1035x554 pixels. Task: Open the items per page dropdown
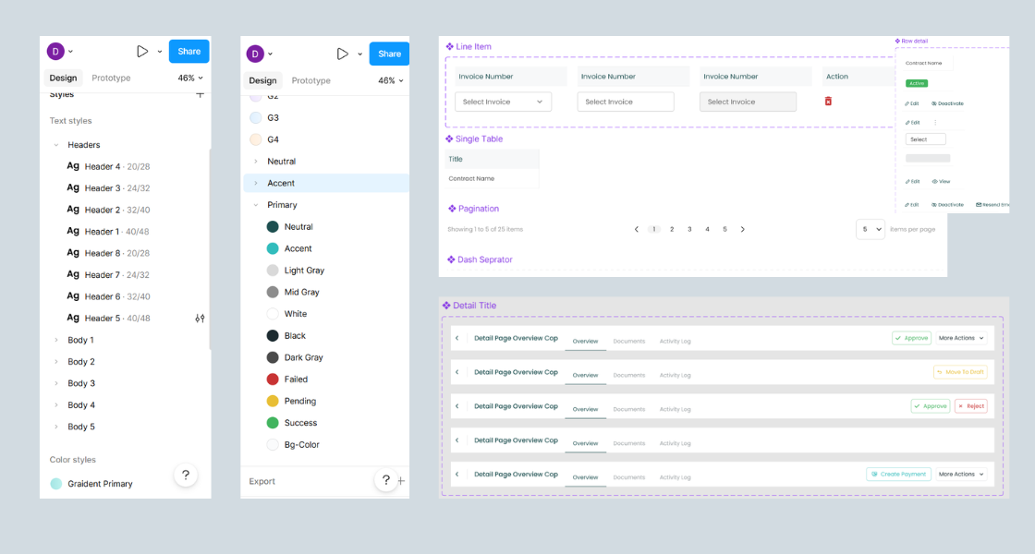click(870, 228)
